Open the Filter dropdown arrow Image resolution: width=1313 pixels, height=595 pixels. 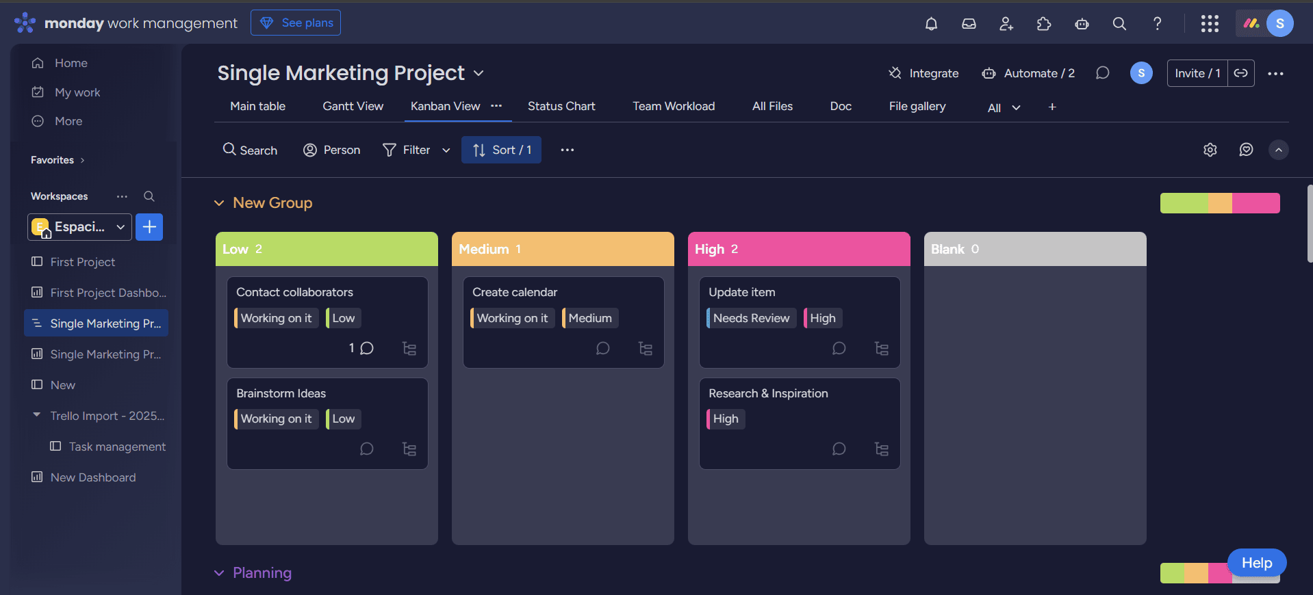click(446, 150)
